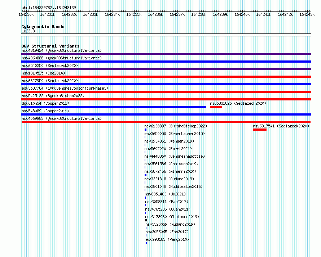Screen dimensions: 321x257
Task: Click esv3650050 (Besenbacher2015) label
Action: 175,134
